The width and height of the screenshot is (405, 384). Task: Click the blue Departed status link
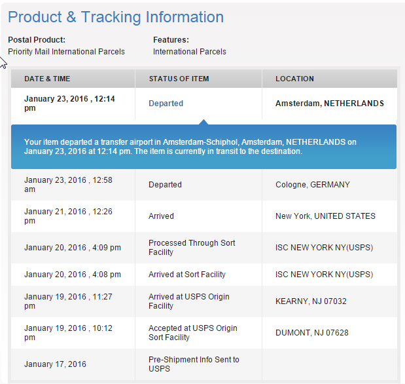coord(166,104)
